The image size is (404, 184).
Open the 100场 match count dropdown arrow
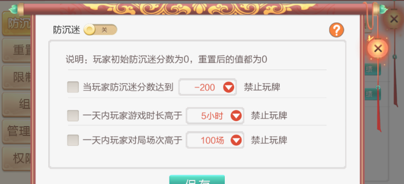tap(236, 140)
